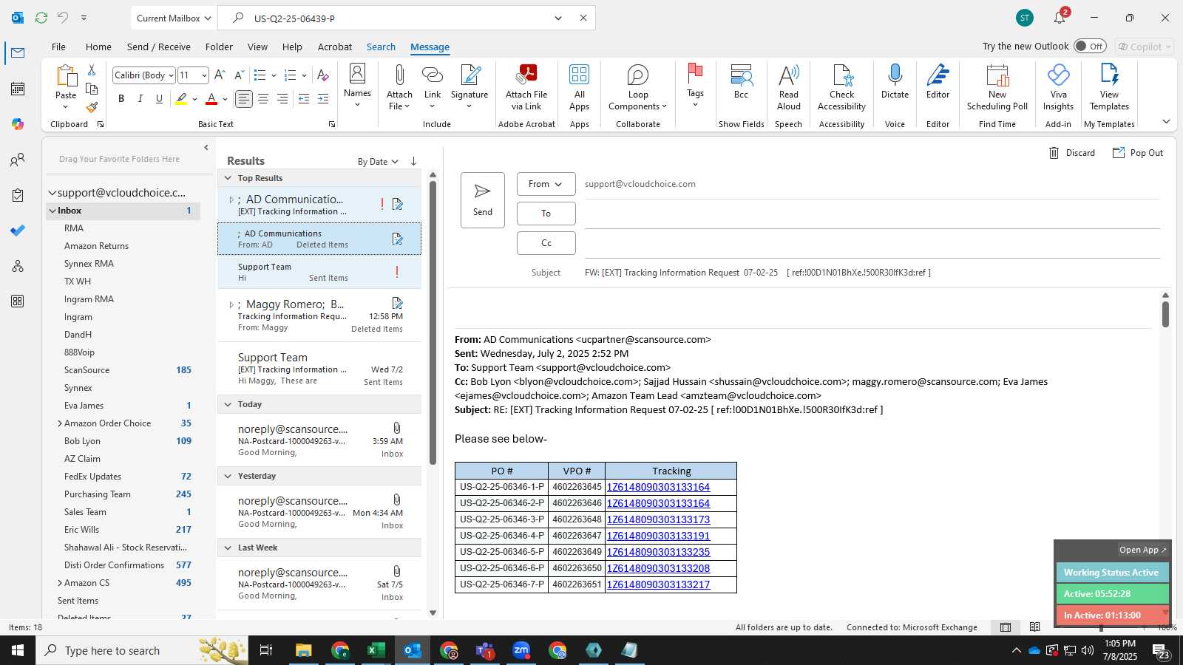Screen dimensions: 1183x665
Task: Open ScanSource folder
Action: [x=87, y=370]
